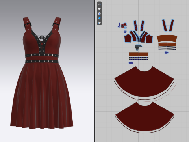
Task: Select the right dark red front bodice cup piece
Action: tap(149, 39)
